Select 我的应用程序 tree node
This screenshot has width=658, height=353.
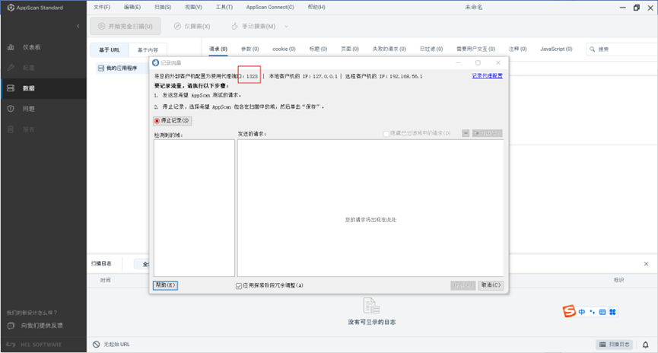(x=118, y=68)
